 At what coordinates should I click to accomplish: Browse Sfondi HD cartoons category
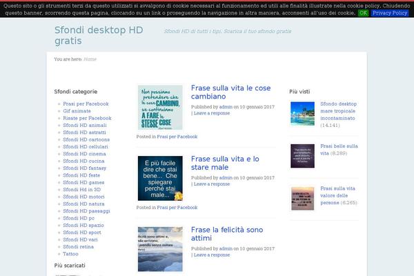pyautogui.click(x=86, y=139)
